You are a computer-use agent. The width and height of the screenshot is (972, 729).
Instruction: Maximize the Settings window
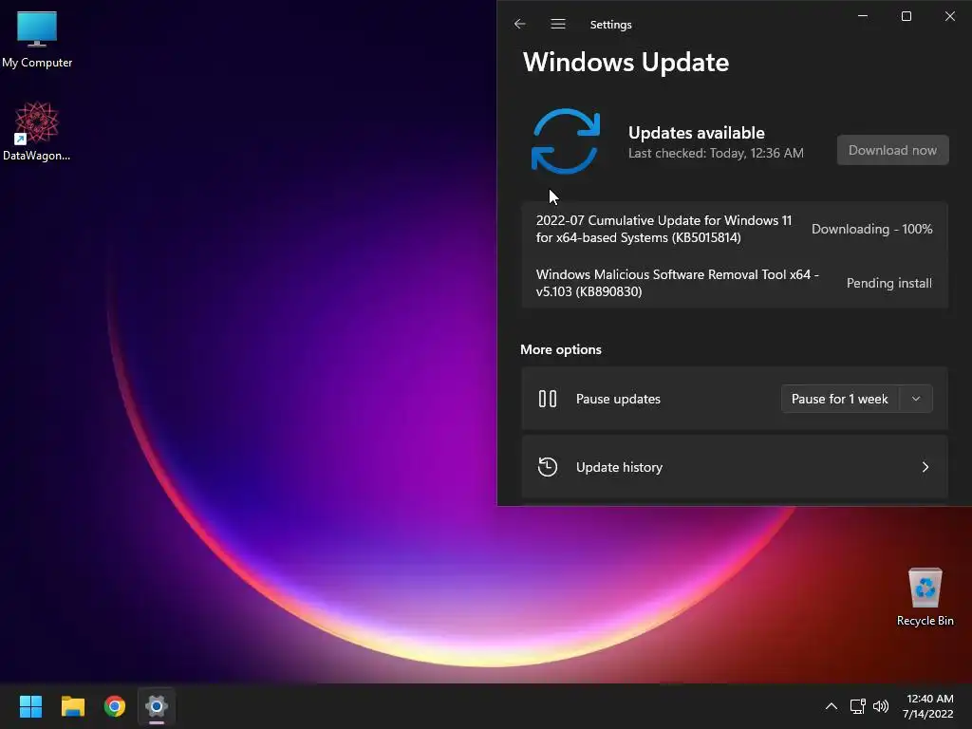907,16
